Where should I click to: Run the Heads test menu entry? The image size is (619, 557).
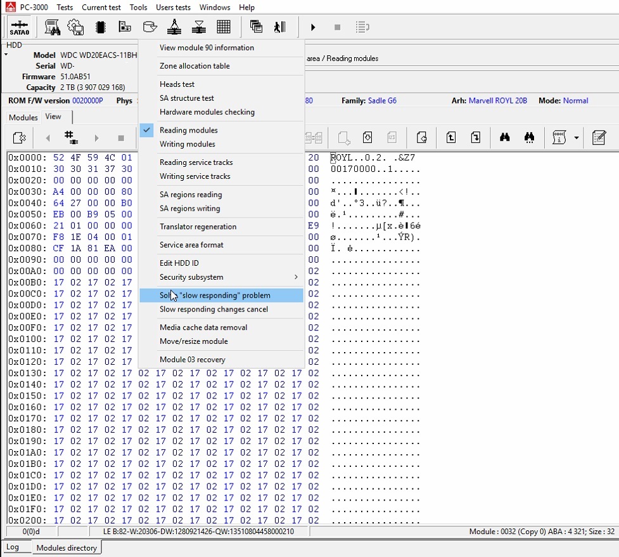pyautogui.click(x=221, y=84)
